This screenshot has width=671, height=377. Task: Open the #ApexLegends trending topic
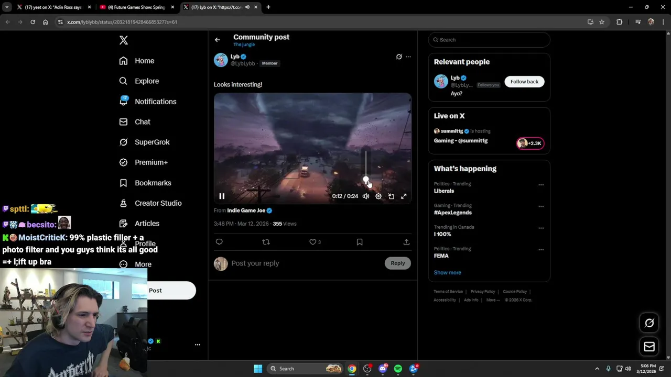coord(453,213)
